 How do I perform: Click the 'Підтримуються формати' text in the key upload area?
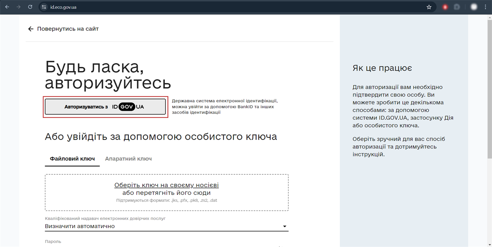point(166,200)
